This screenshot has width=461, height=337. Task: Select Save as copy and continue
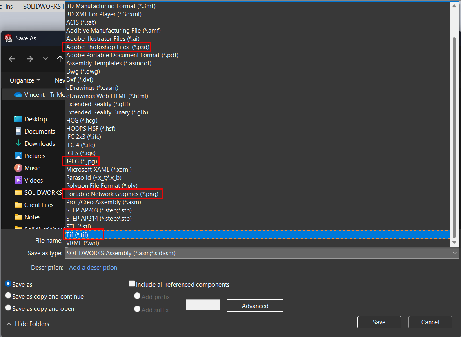coord(8,296)
